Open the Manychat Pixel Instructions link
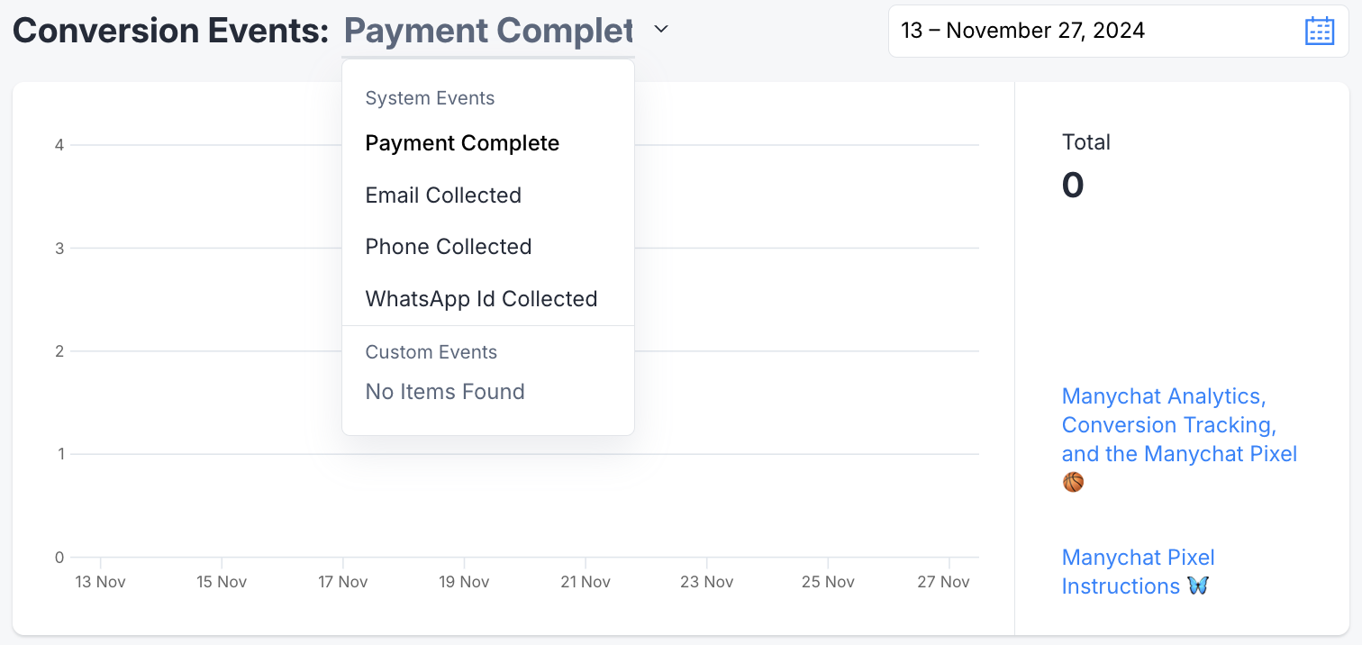This screenshot has width=1362, height=645. tap(1139, 572)
